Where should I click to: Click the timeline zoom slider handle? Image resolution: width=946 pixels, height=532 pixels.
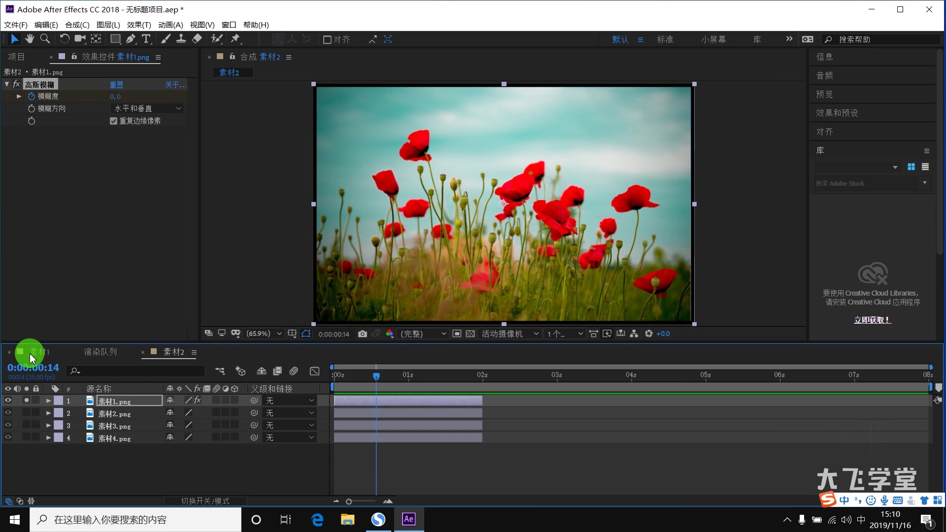349,501
